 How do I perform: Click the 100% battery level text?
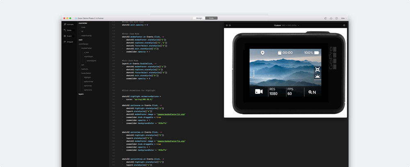point(309,53)
